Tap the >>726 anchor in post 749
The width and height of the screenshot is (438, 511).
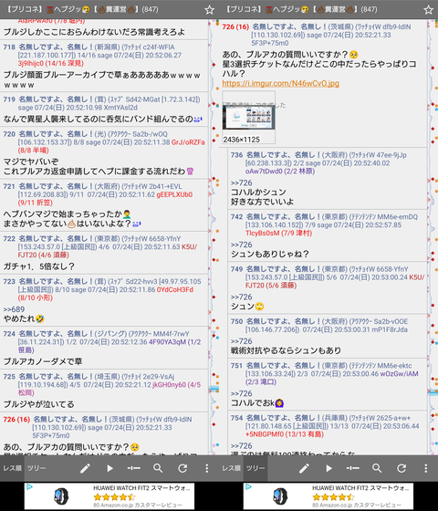[x=242, y=297]
